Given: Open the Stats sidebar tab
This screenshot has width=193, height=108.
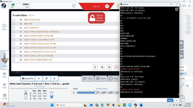Looking at the screenshot, I should click(4, 75).
